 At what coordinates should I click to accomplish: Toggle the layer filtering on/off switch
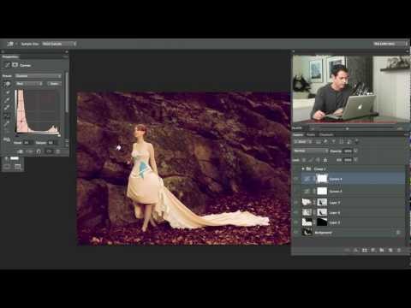(x=356, y=141)
